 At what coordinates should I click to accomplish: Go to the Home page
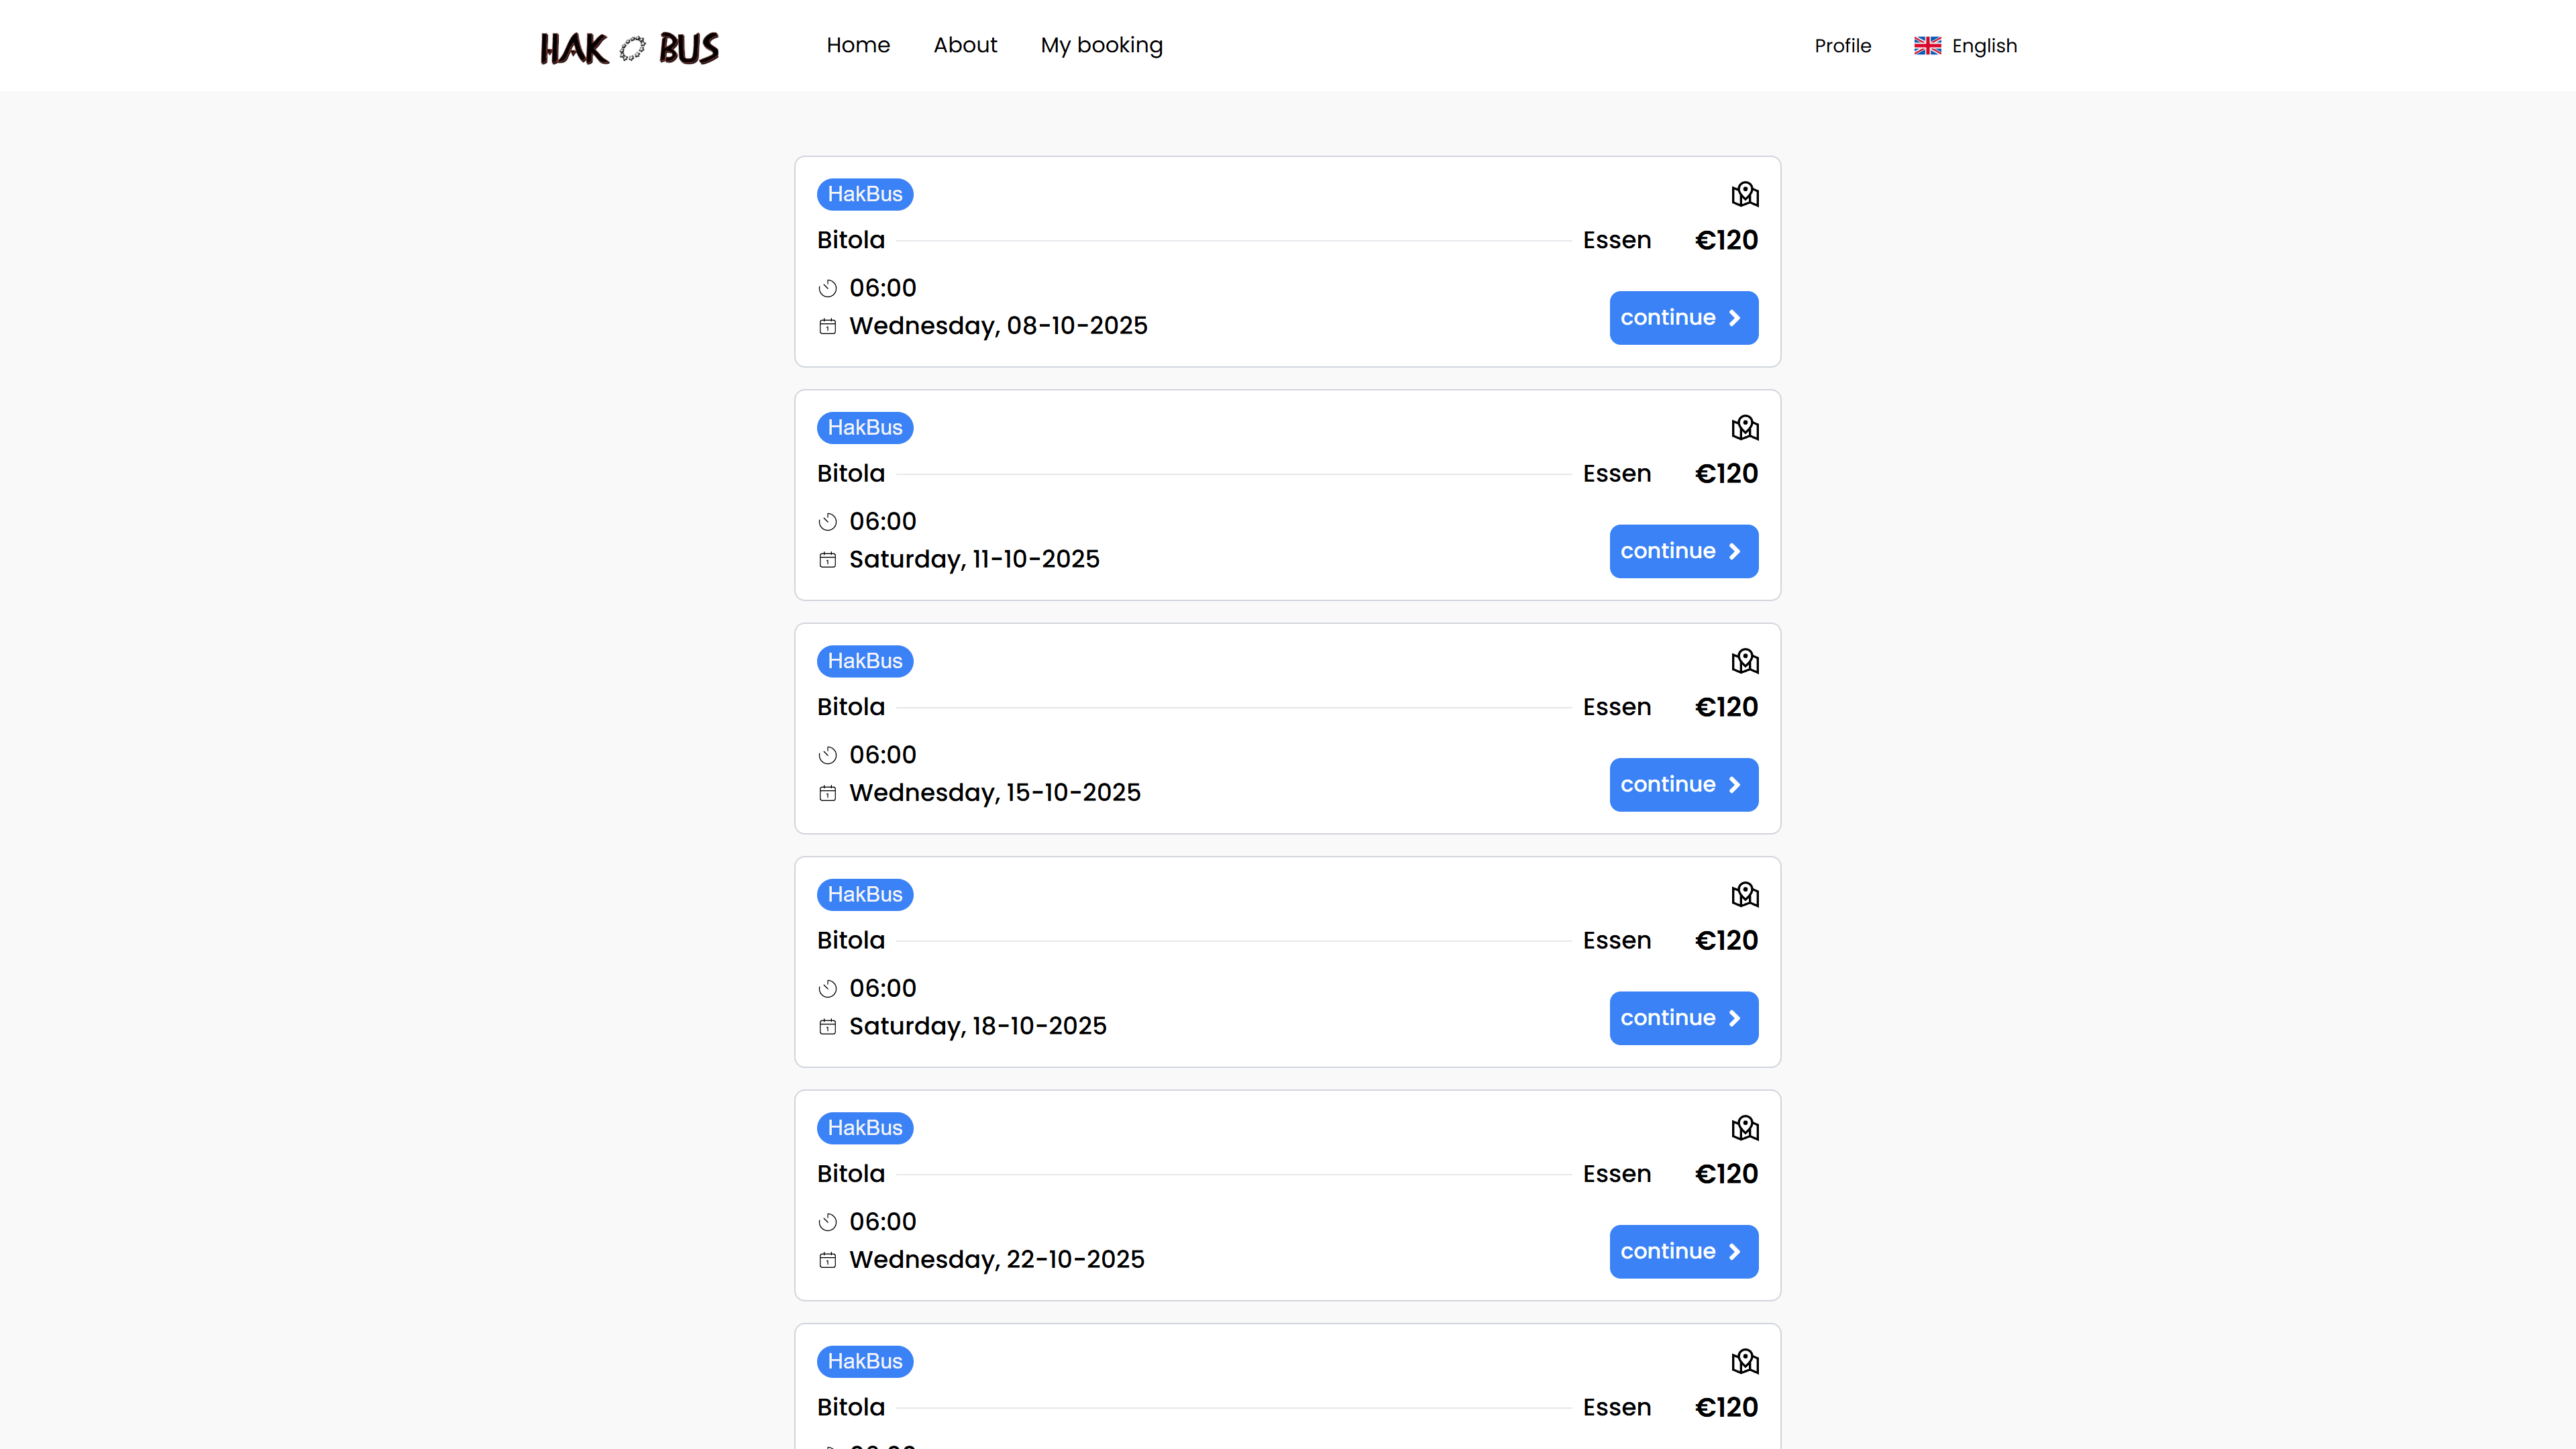coord(858,45)
